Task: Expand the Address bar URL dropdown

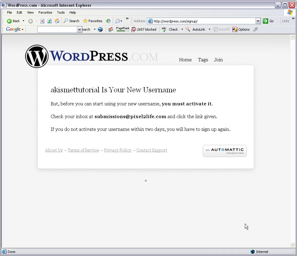Action: tap(258, 21)
